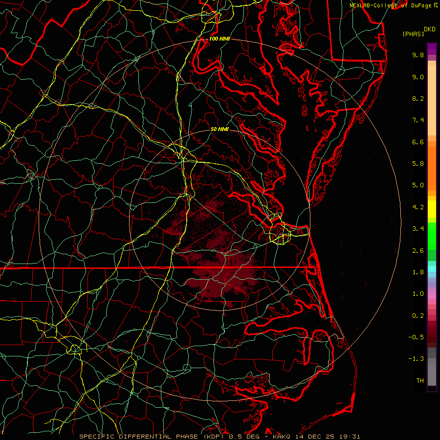Click the 1.0 value on the color scale
This screenshot has height=440, width=440.
[418, 294]
